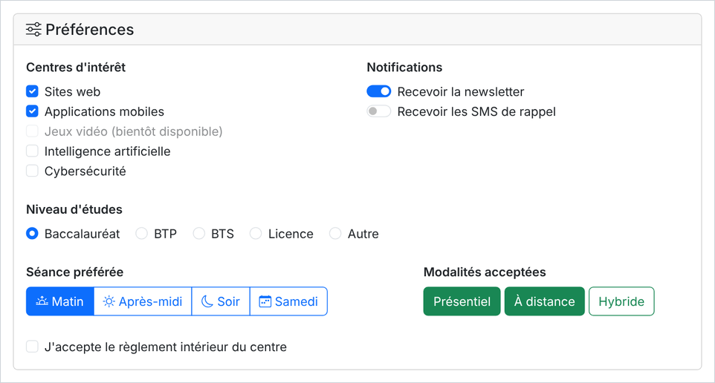Click the Niveau d'études heading
715x383 pixels.
point(74,209)
